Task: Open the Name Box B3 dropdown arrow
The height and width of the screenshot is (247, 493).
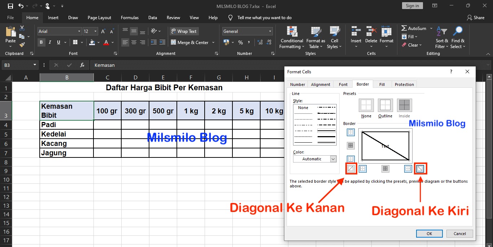Action: point(35,65)
